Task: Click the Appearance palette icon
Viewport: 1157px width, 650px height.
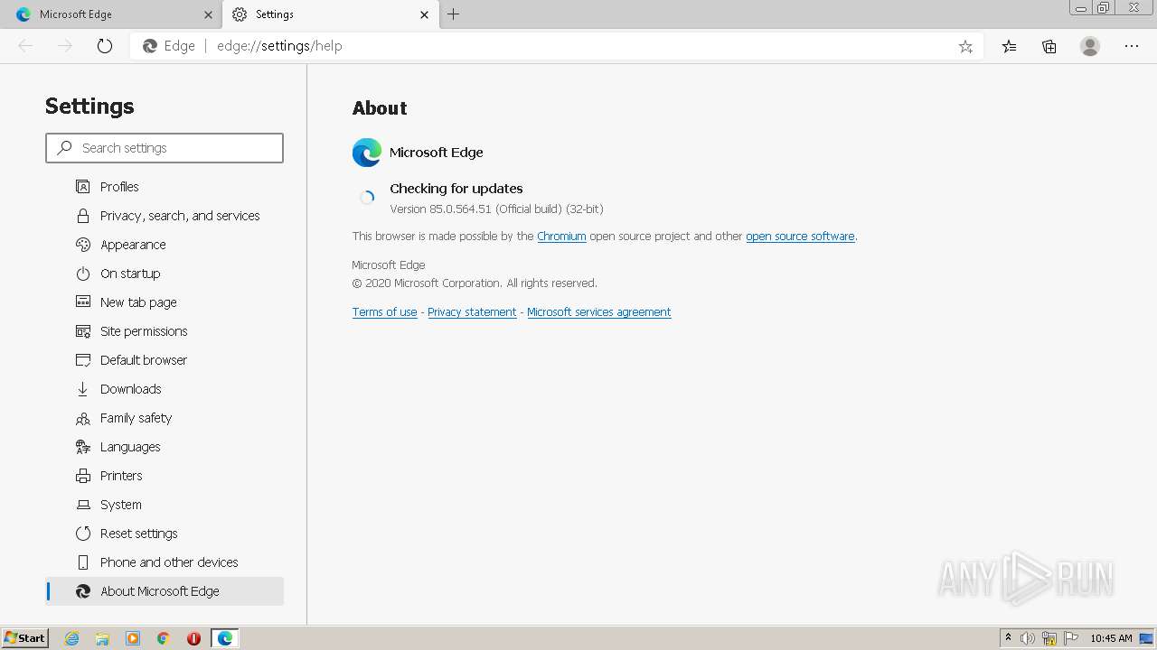Action: (83, 245)
